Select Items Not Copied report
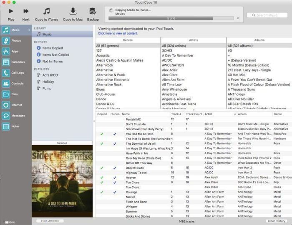The width and height of the screenshot is (292, 225). [x=55, y=54]
